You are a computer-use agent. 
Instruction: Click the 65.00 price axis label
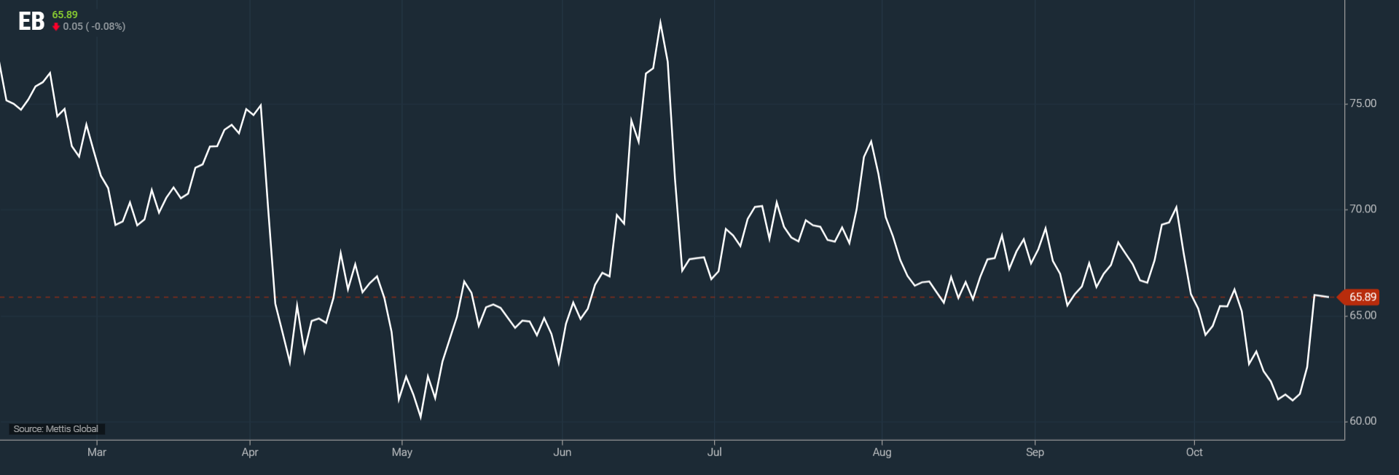pyautogui.click(x=1363, y=316)
